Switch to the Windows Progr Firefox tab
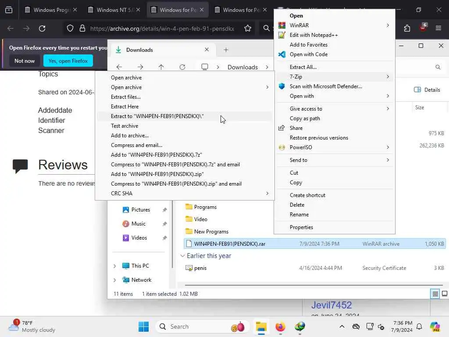 click(51, 10)
